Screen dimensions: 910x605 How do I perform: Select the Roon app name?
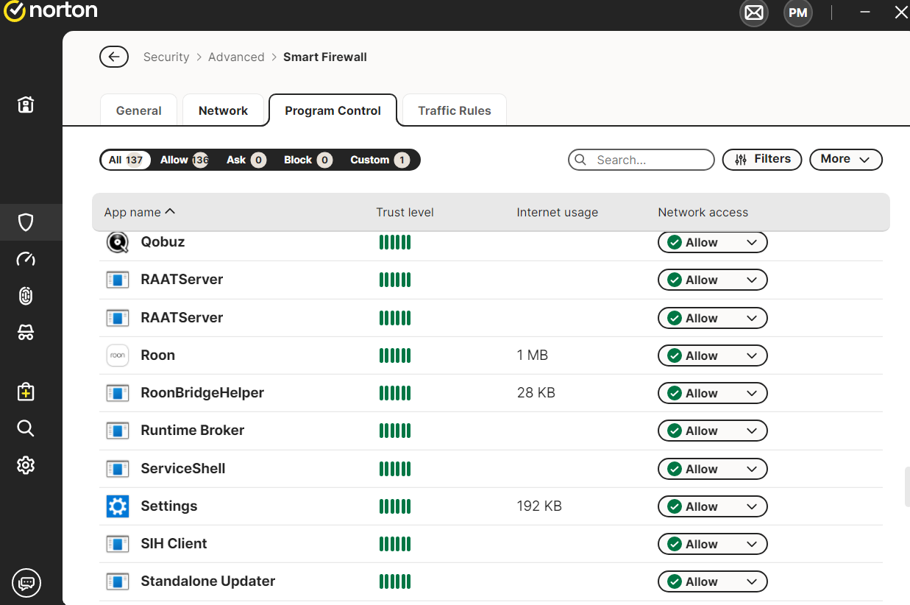click(x=157, y=355)
